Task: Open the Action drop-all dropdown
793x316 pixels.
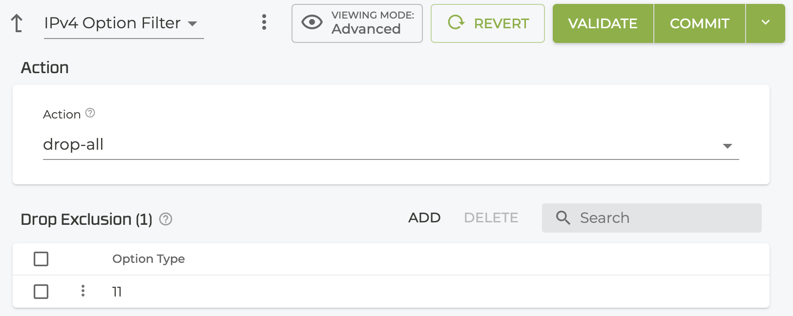Action: point(727,146)
